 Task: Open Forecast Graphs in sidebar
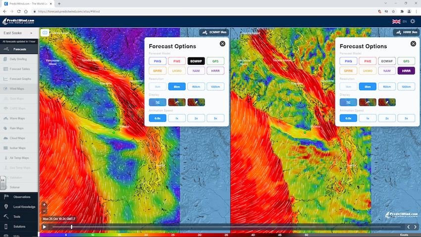pyautogui.click(x=19, y=79)
